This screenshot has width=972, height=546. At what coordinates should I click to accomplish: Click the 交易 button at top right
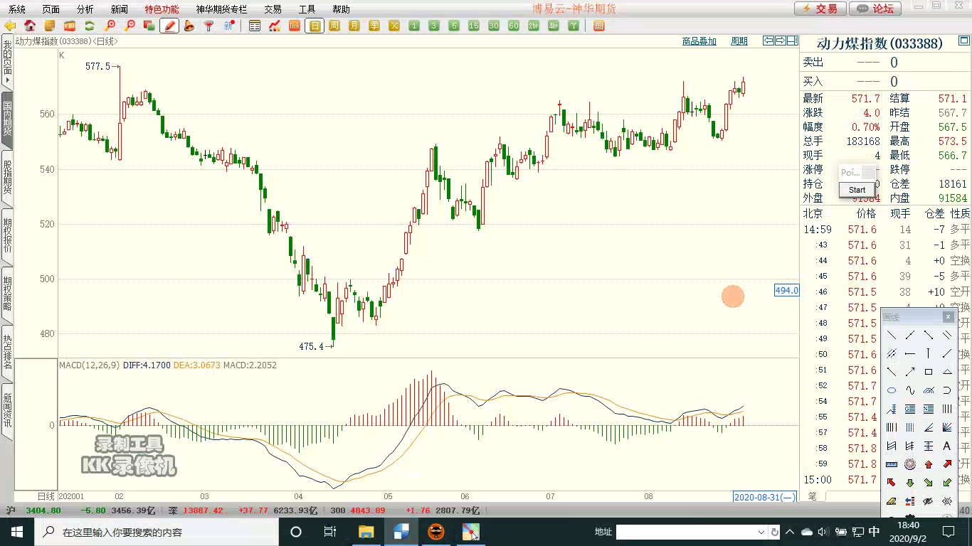coord(820,9)
